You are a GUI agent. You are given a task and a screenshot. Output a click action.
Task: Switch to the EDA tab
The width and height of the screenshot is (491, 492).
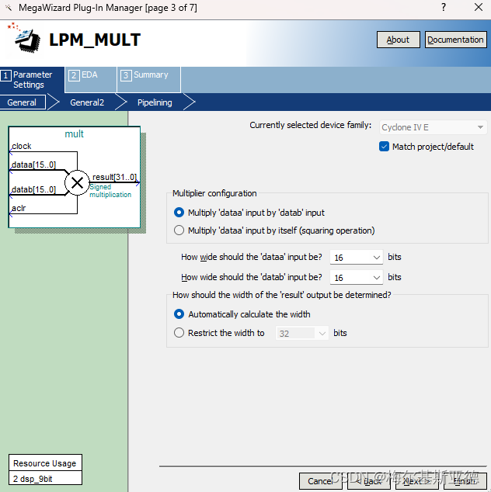(90, 80)
